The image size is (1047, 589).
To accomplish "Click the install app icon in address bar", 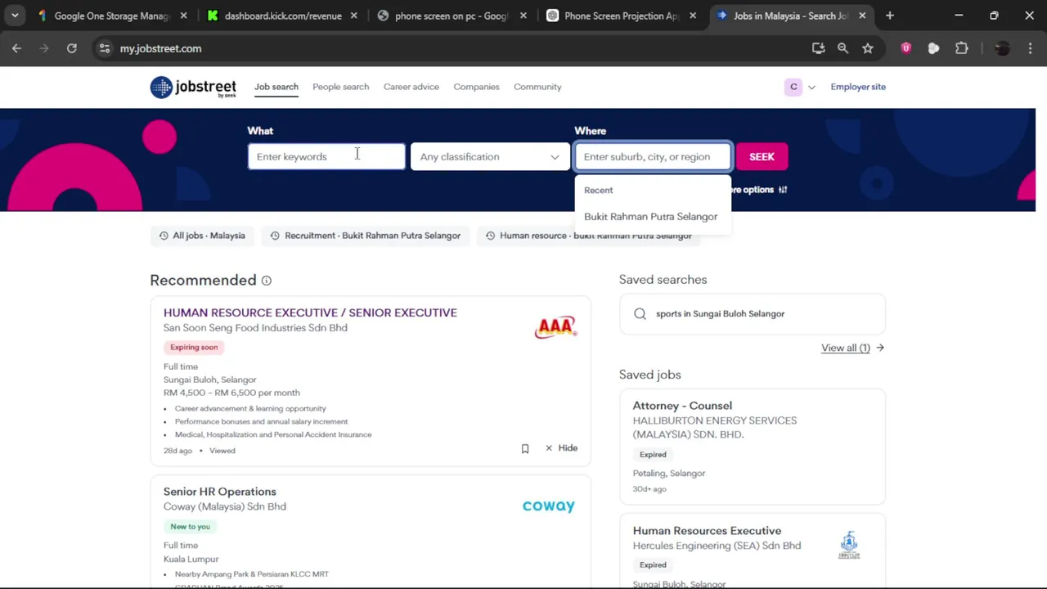I will coord(818,48).
